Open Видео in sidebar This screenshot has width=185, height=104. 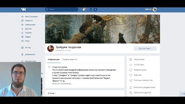[28, 37]
